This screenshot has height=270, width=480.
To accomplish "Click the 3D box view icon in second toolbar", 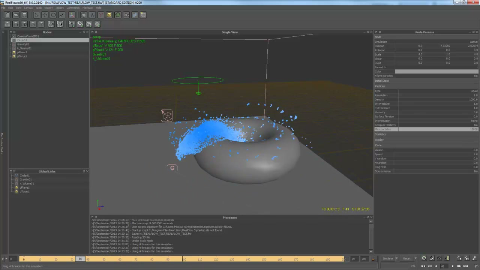I will (x=51, y=24).
